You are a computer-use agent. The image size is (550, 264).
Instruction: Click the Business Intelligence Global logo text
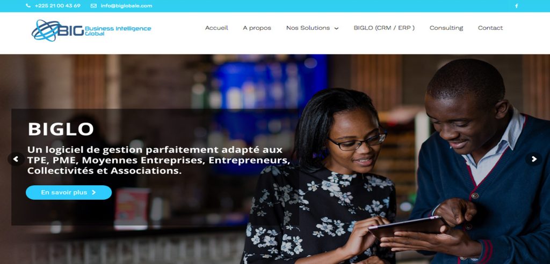(118, 31)
